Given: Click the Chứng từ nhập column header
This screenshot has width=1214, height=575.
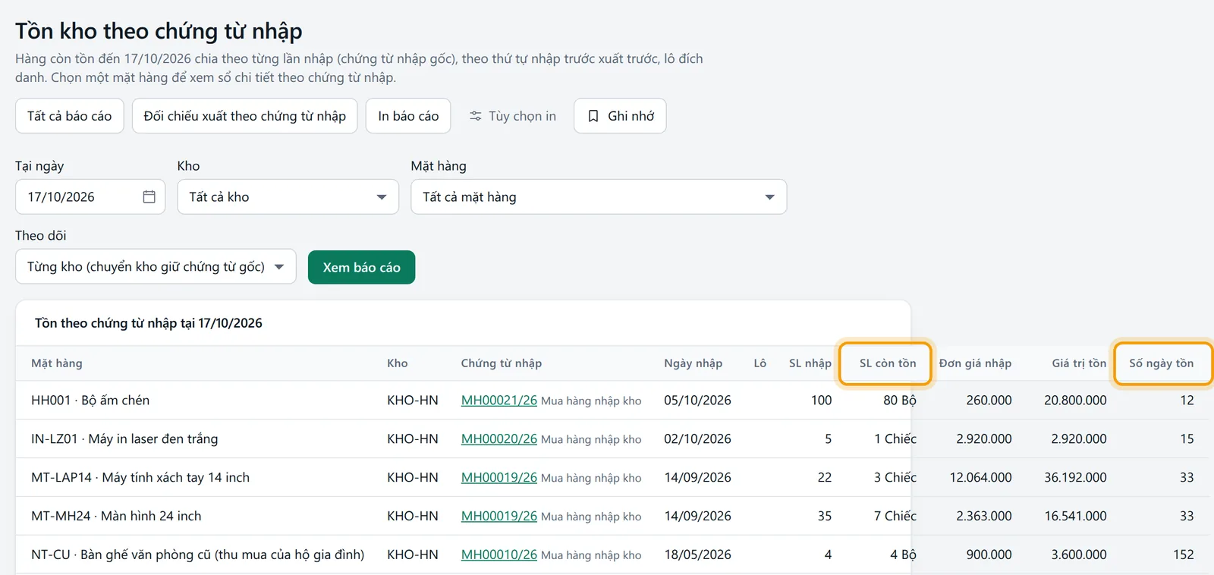Looking at the screenshot, I should pyautogui.click(x=502, y=363).
